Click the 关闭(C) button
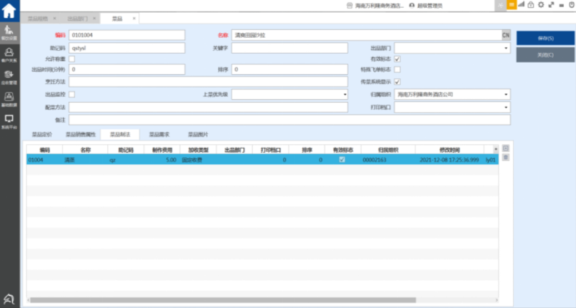The width and height of the screenshot is (576, 308). tap(545, 55)
